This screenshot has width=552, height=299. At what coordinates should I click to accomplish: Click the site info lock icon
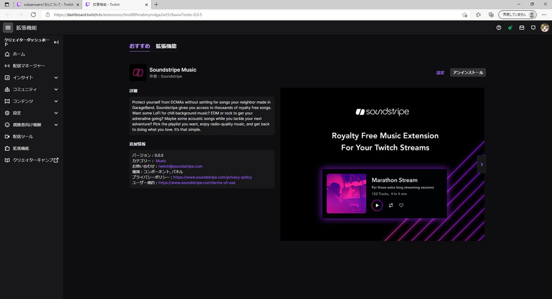coord(47,14)
